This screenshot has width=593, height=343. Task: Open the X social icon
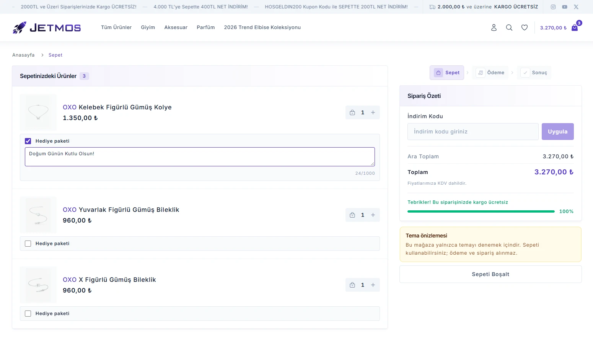coord(576,7)
